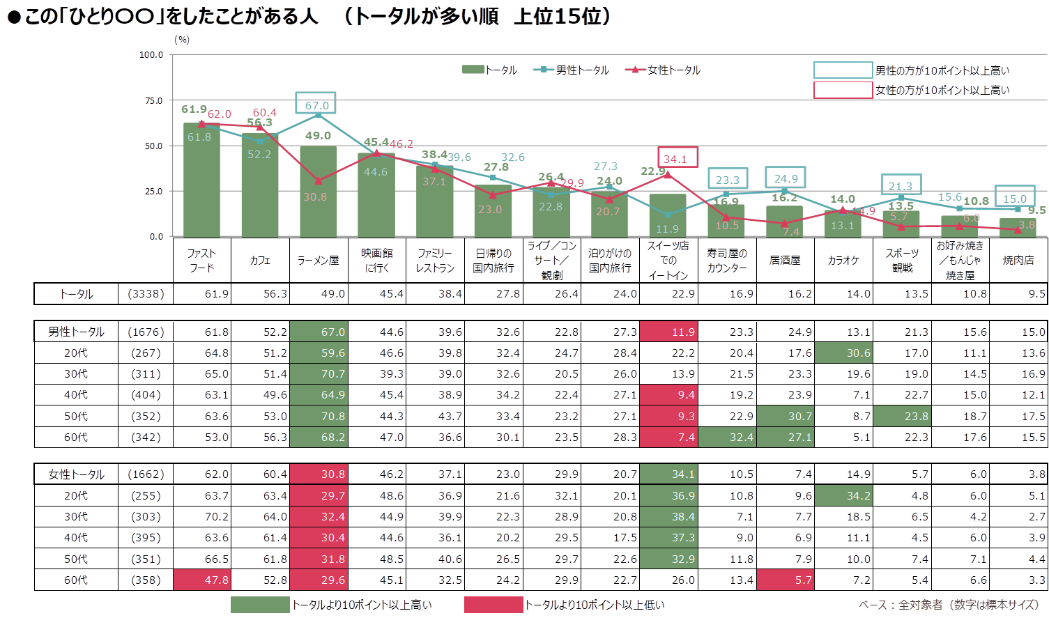Click the 焼肉店 column header
Screen dimensions: 1049x634
tap(1018, 260)
